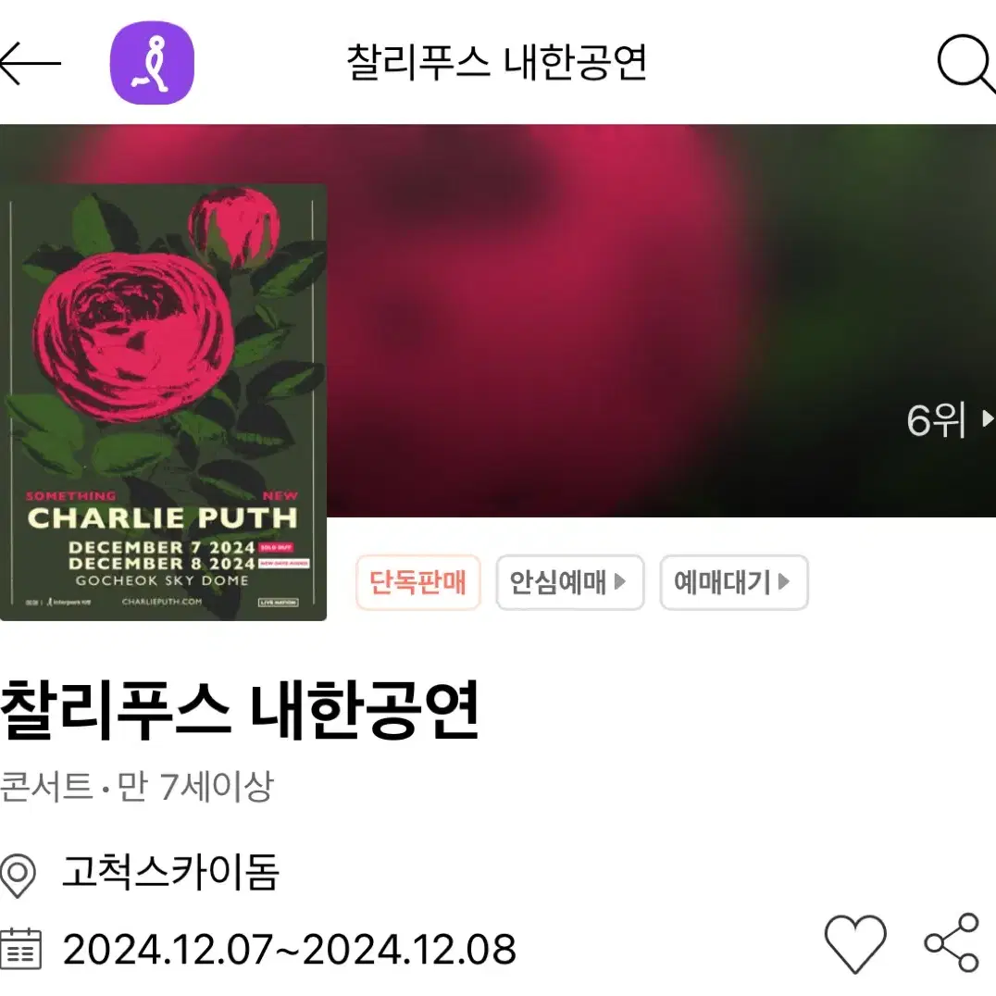Viewport: 996px width, 996px height.
Task: Tap the 만 7세이상 age rating label
Action: pyautogui.click(x=195, y=787)
